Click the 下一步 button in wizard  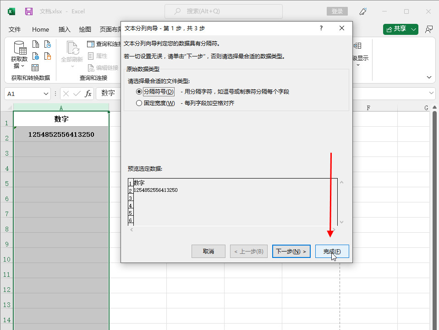pos(291,252)
